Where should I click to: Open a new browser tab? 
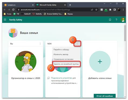click(x=70, y=5)
